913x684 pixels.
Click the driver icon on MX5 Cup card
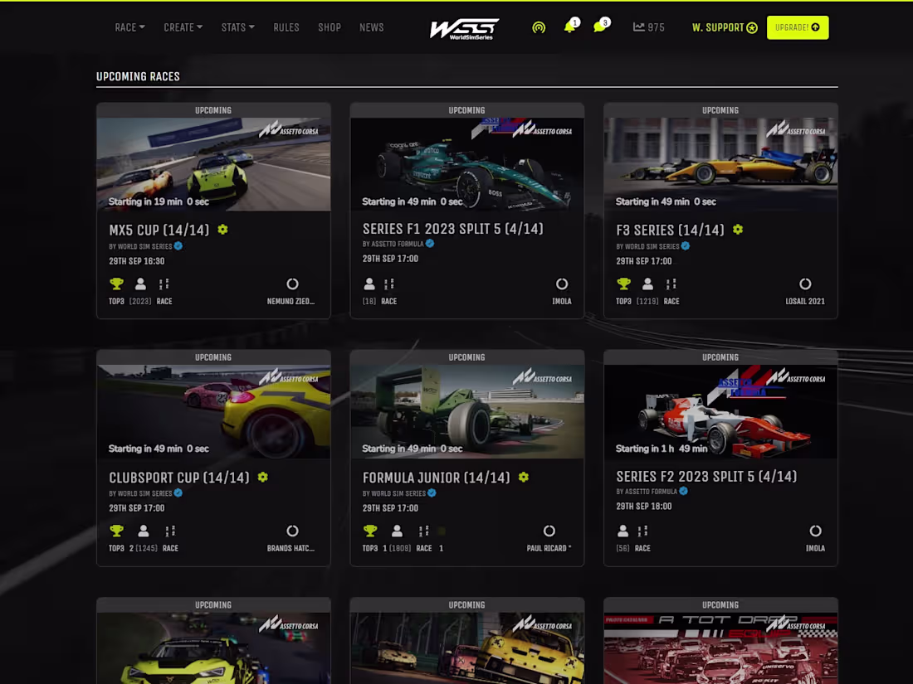[x=140, y=284]
